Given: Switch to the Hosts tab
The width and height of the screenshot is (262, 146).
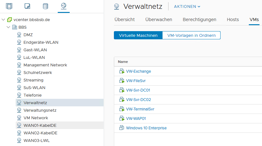Looking at the screenshot, I should 233,20.
